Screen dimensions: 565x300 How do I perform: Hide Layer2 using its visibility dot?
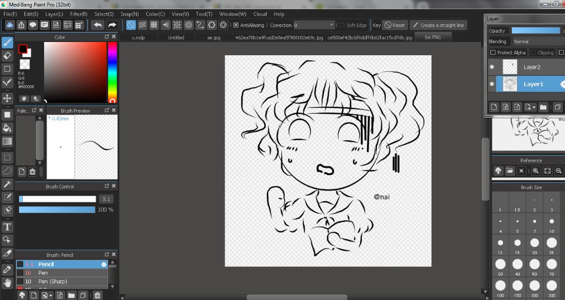492,67
